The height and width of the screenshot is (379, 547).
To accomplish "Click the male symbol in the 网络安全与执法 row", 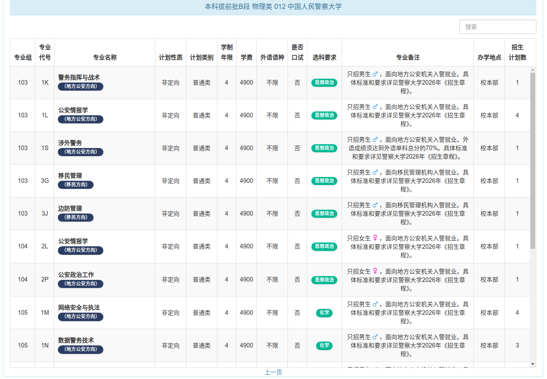I will point(375,304).
